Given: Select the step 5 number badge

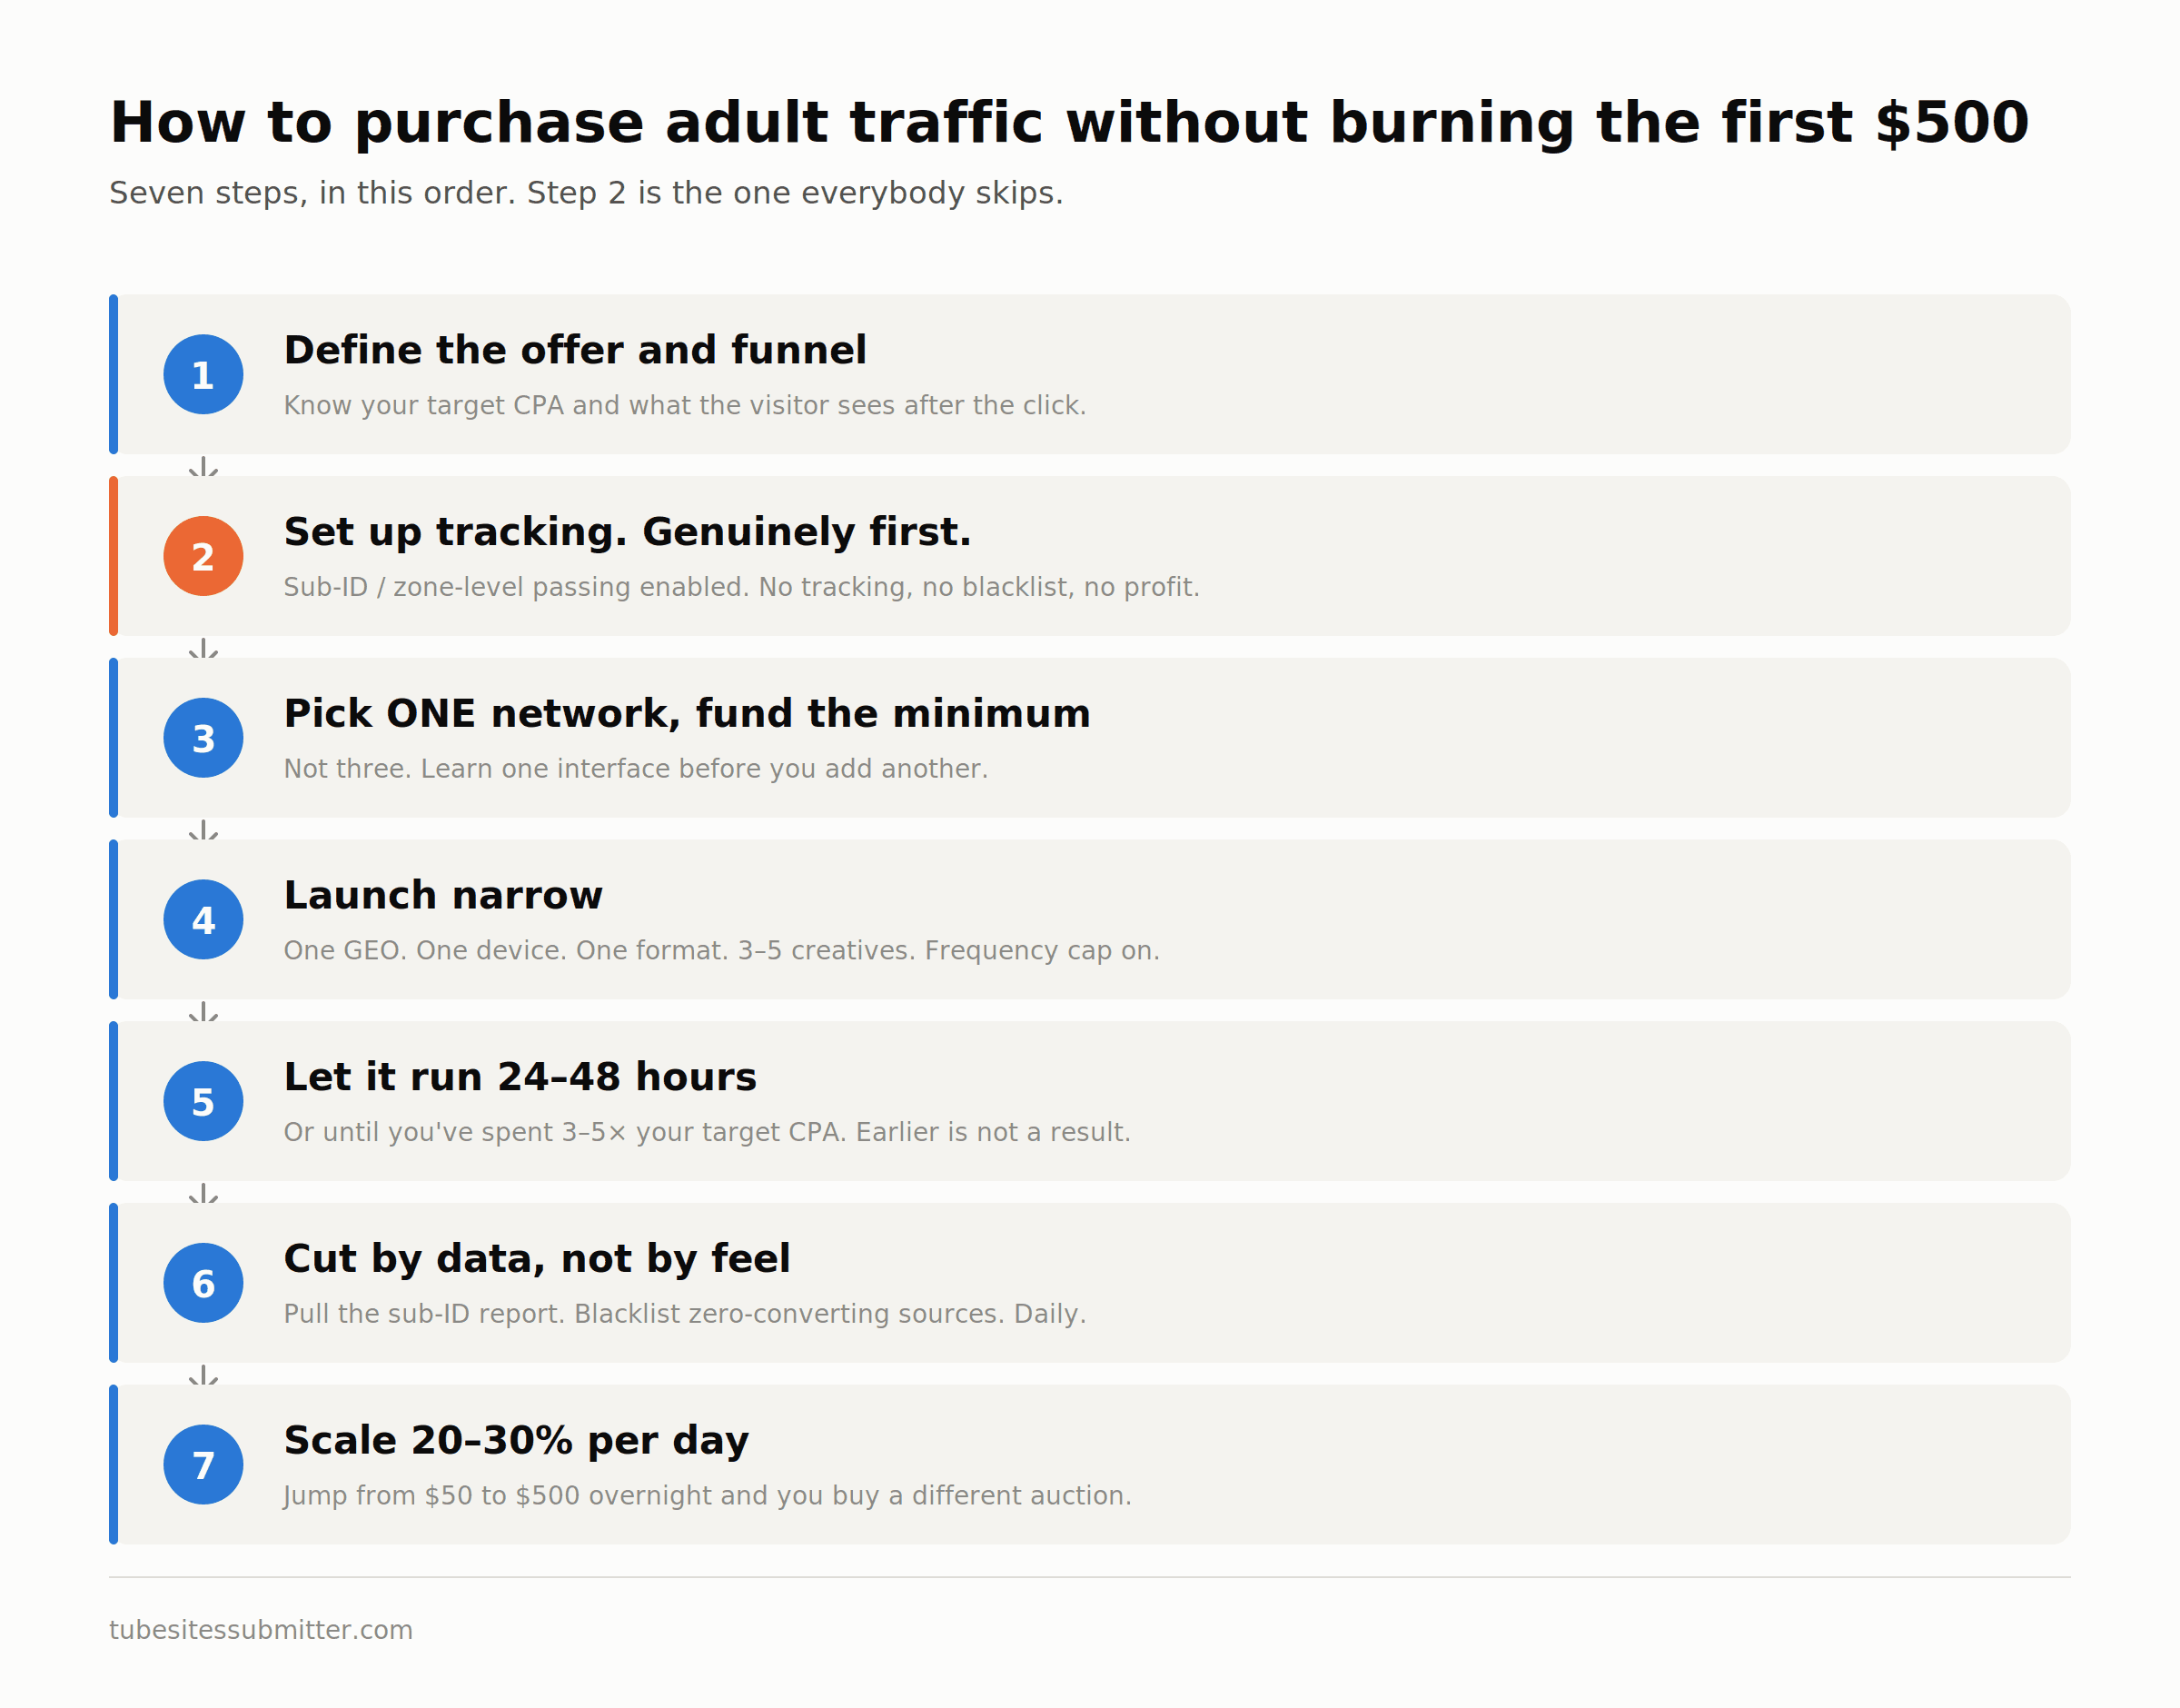Looking at the screenshot, I should 203,1101.
